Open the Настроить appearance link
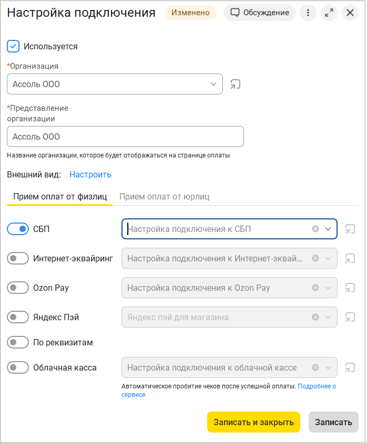Screen dimensions: 367x443 (90, 175)
